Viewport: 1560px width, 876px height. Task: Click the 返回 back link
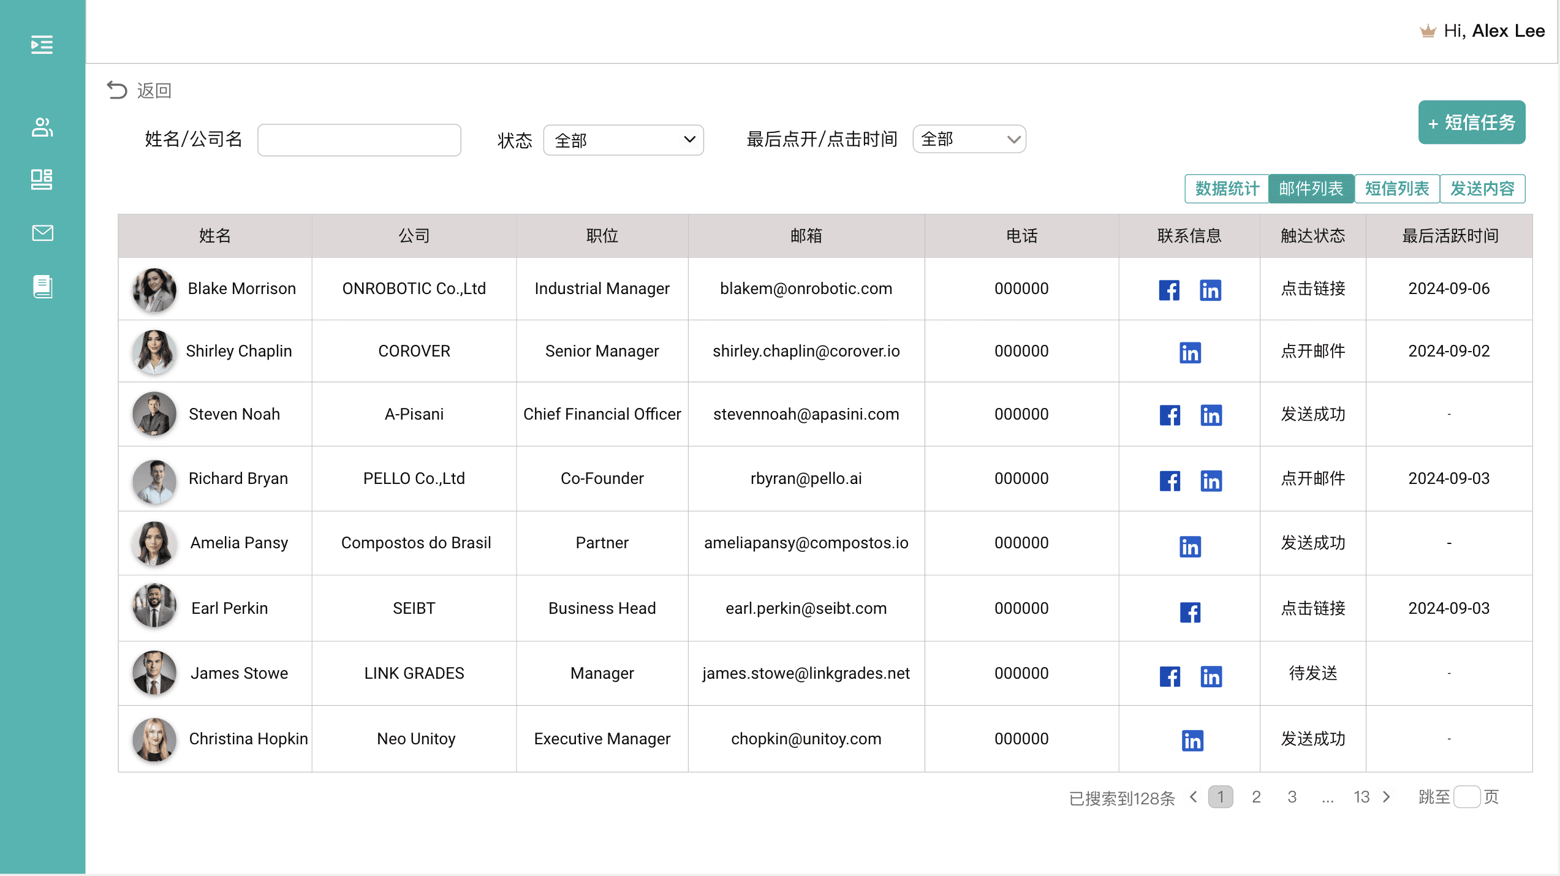click(x=154, y=91)
